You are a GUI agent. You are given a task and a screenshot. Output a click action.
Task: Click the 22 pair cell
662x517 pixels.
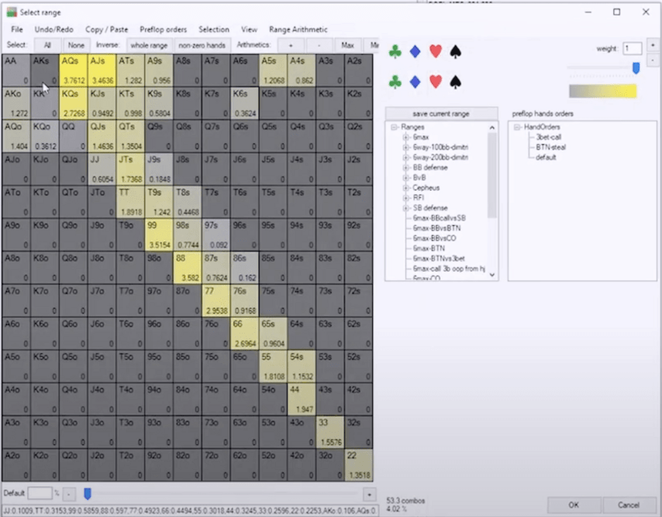(358, 464)
